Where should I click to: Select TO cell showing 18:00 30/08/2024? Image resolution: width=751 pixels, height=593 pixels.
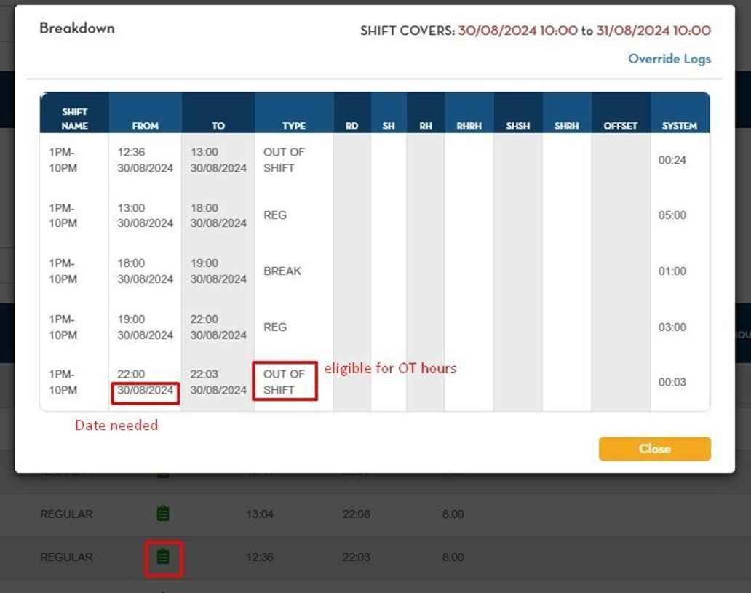218,215
